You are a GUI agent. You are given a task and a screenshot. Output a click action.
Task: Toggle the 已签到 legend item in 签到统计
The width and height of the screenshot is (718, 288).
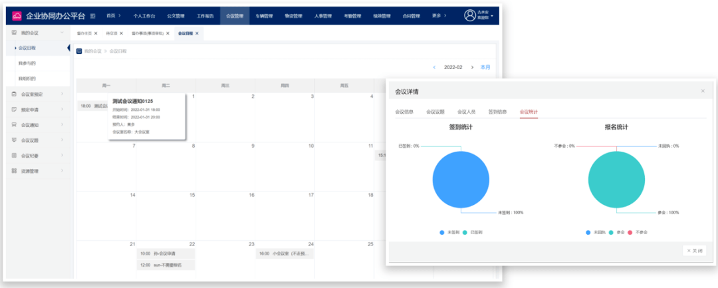click(466, 233)
